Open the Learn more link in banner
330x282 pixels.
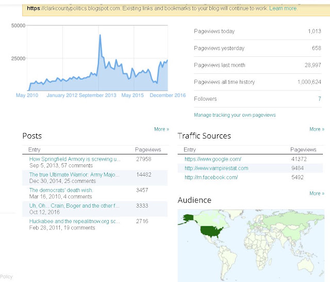[283, 8]
